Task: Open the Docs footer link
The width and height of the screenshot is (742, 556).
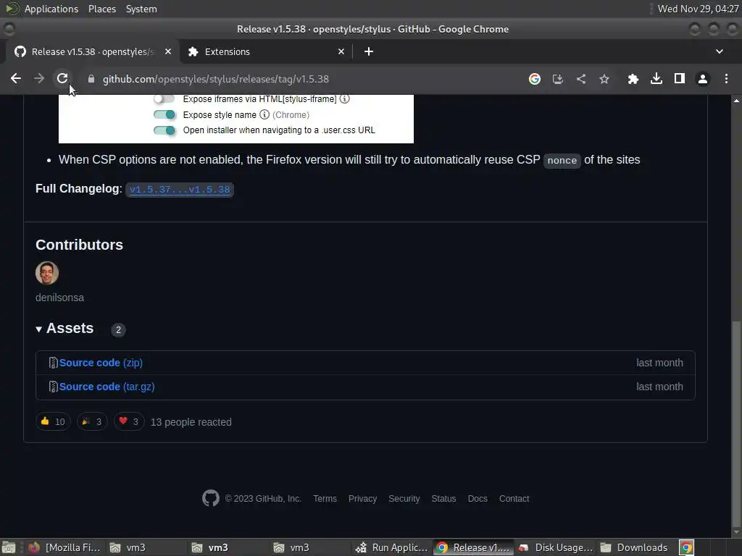Action: click(x=478, y=499)
